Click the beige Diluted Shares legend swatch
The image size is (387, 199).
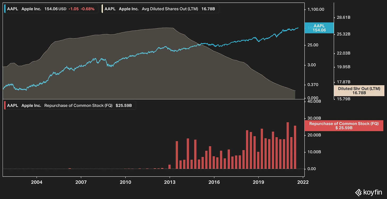pos(103,9)
